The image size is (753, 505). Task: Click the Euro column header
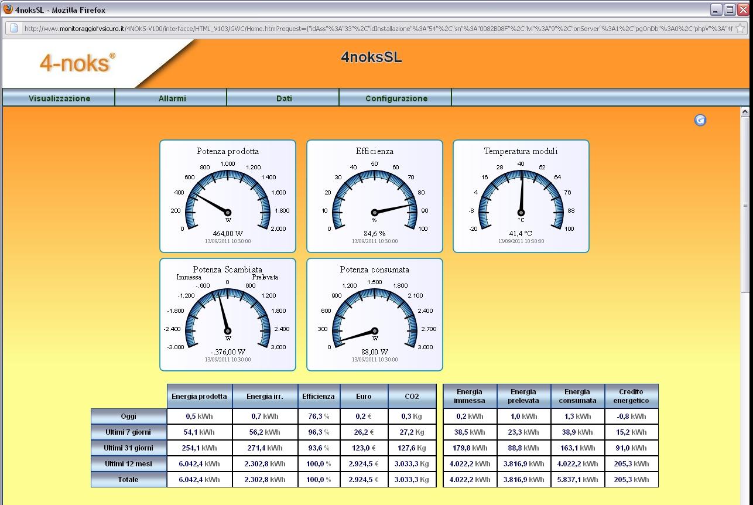364,396
